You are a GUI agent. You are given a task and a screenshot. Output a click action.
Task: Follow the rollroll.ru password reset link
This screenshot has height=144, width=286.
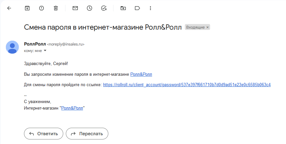pyautogui.click(x=186, y=85)
